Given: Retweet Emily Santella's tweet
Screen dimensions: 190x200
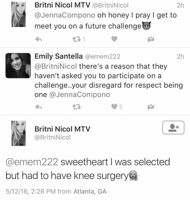Looking at the screenshot, I should [77, 107].
